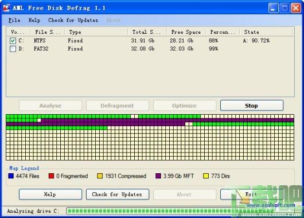Click the bottom Help button
This screenshot has width=304, height=218.
[x=50, y=194]
